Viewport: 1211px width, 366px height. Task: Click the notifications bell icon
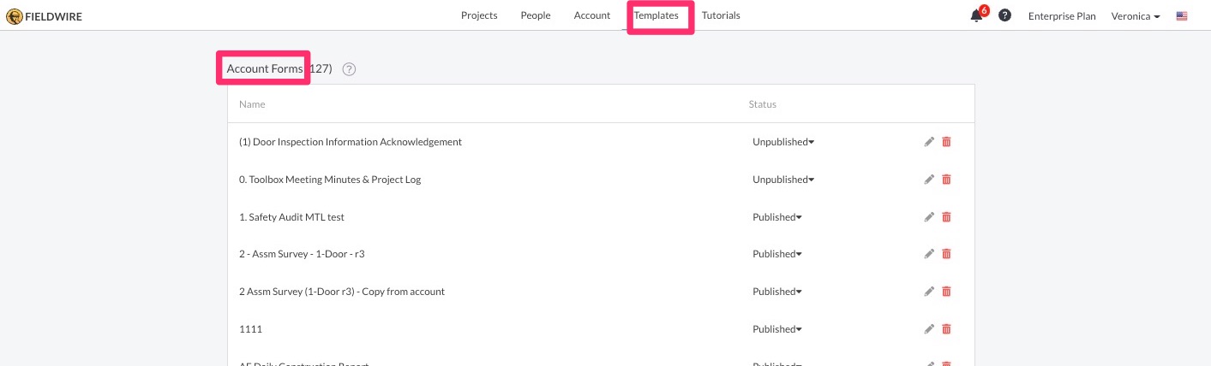(x=976, y=16)
